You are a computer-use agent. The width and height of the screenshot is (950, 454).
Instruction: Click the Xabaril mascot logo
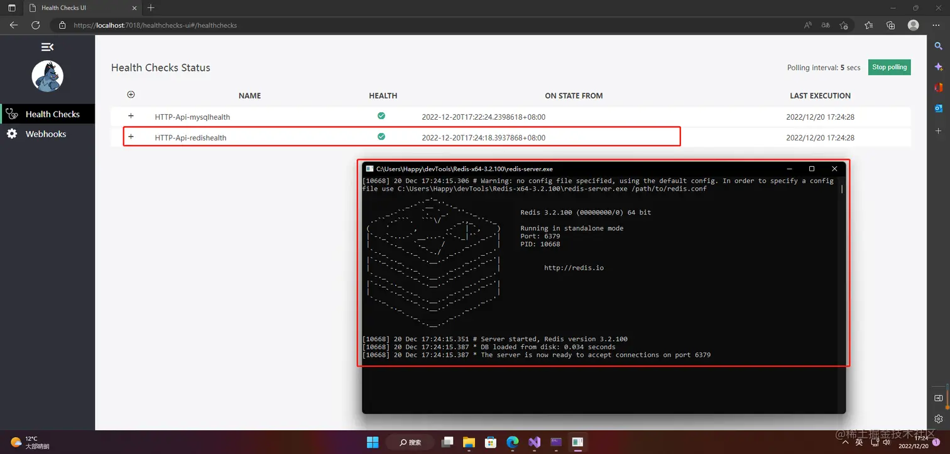(48, 77)
